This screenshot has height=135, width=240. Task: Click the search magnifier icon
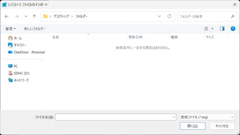[x=232, y=16]
